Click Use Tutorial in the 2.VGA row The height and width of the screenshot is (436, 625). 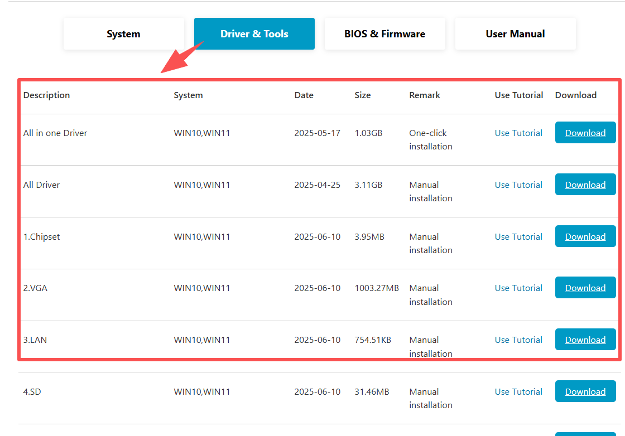coord(518,288)
